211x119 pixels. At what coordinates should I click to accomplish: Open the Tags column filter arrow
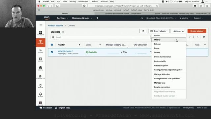coord(205,45)
